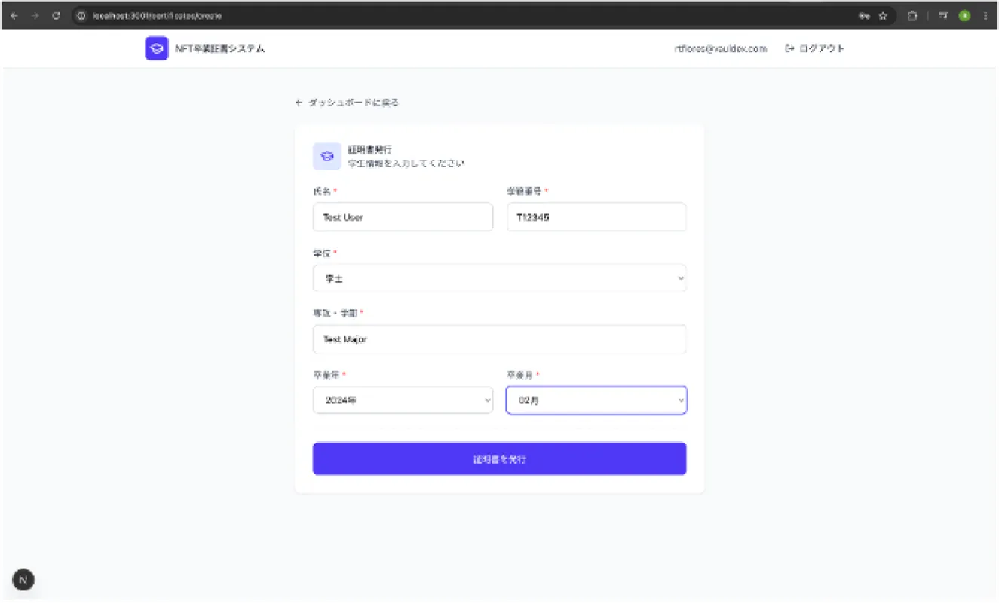999x604 pixels.
Task: Click the 氏名 field containing Test User
Action: [403, 217]
